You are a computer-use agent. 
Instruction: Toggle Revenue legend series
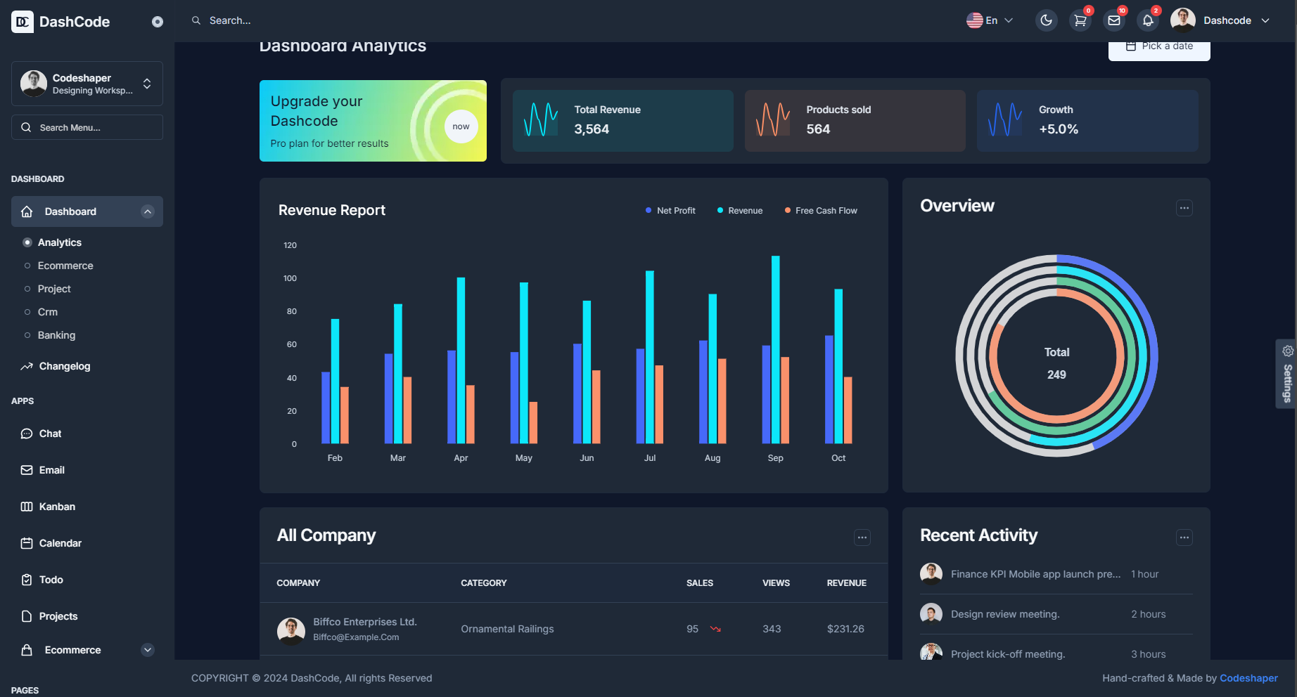(x=740, y=211)
